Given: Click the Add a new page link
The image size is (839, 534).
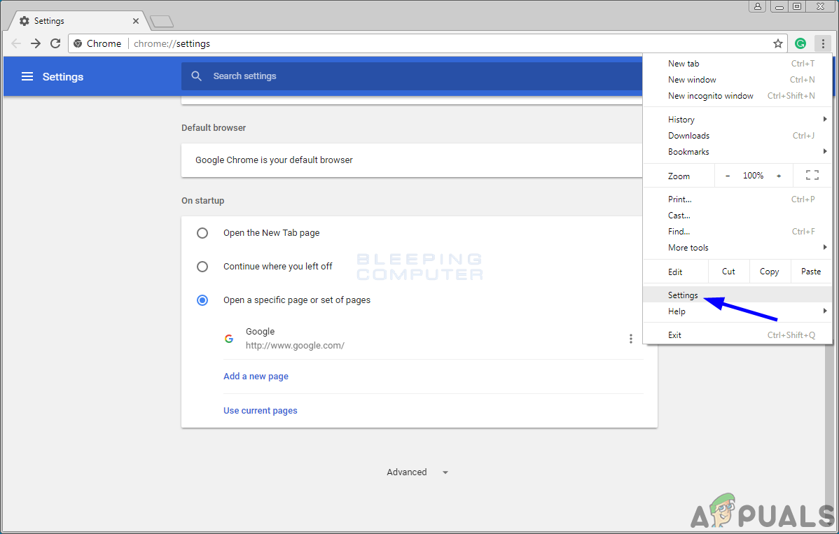Looking at the screenshot, I should [256, 377].
